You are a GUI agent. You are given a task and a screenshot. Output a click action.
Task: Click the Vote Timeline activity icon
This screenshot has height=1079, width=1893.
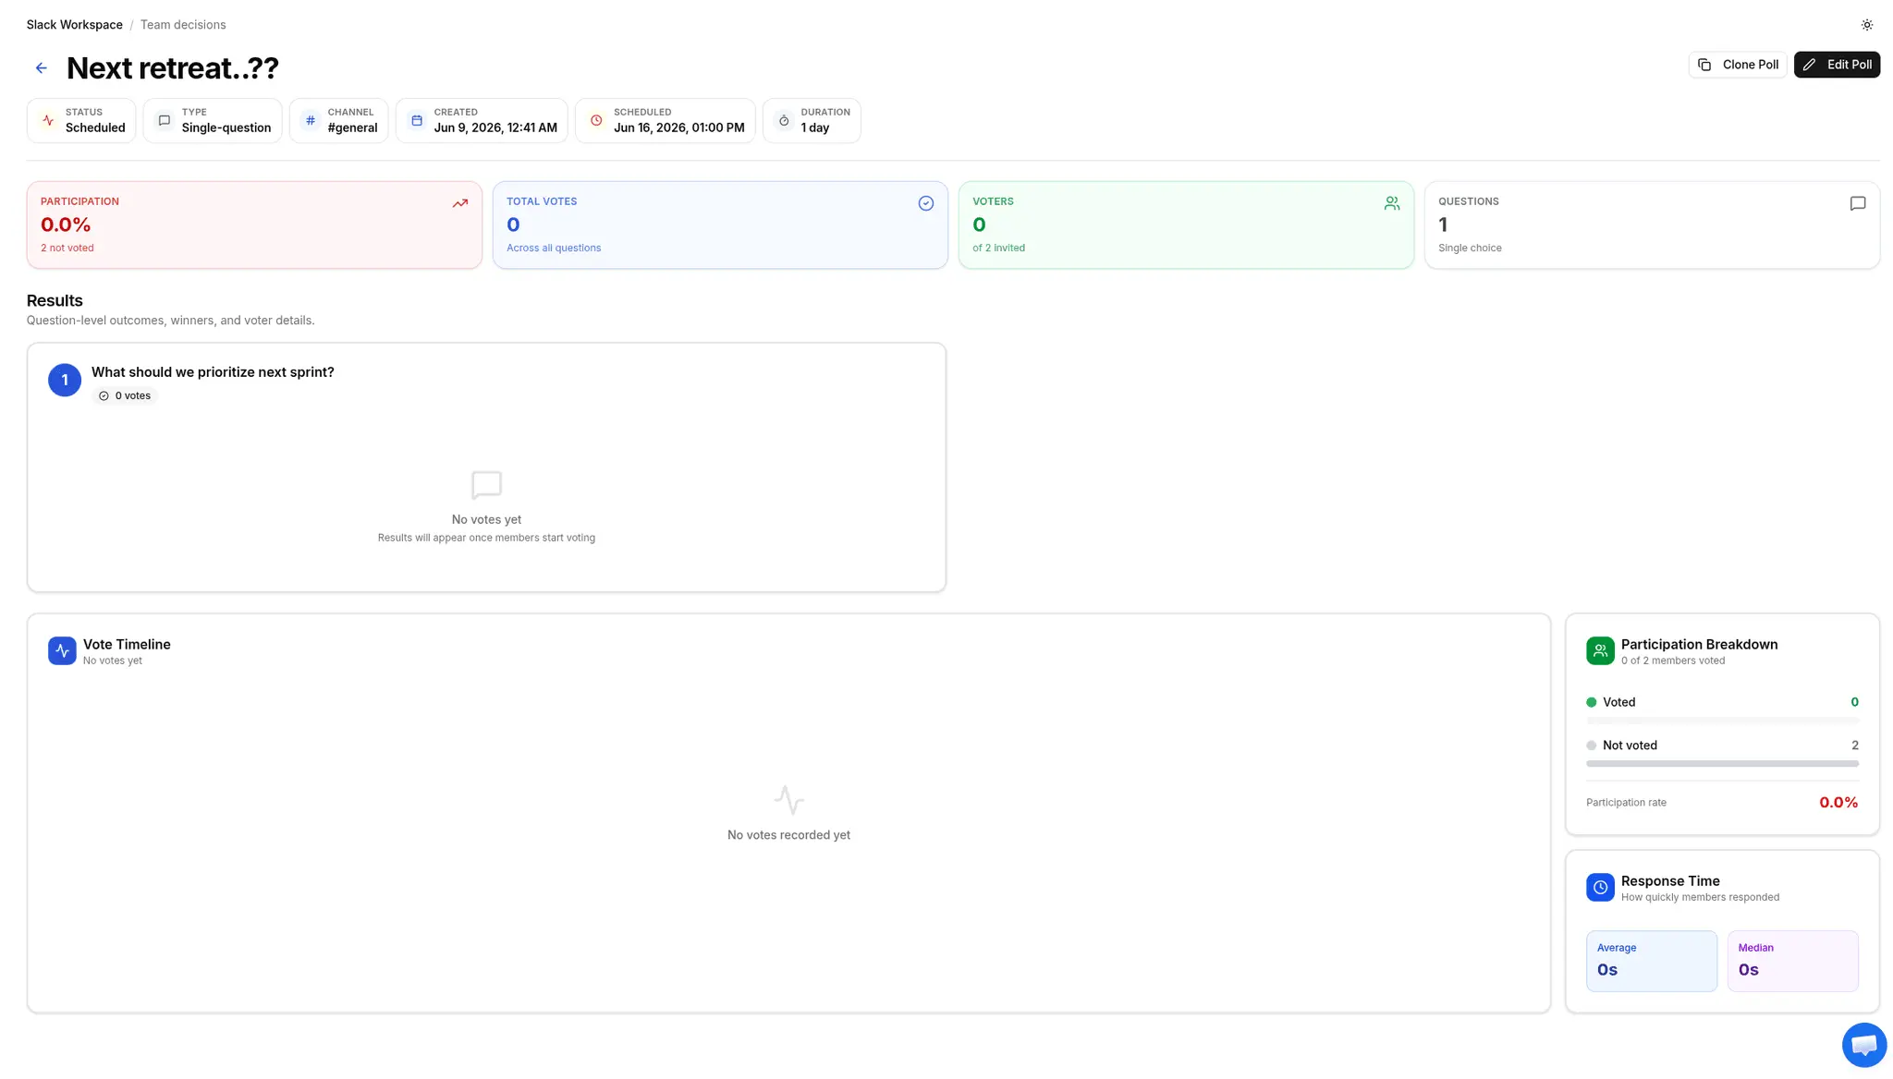pyautogui.click(x=62, y=650)
